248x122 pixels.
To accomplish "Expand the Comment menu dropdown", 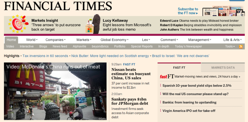I will (x=169, y=40).
